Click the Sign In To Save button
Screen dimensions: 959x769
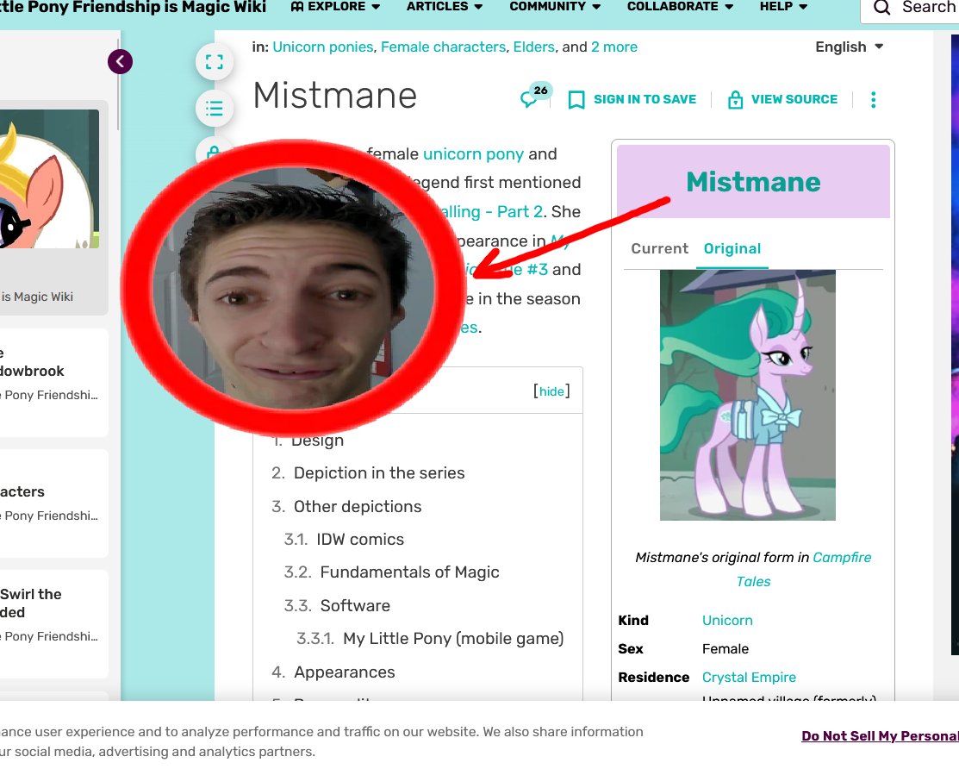pyautogui.click(x=632, y=99)
